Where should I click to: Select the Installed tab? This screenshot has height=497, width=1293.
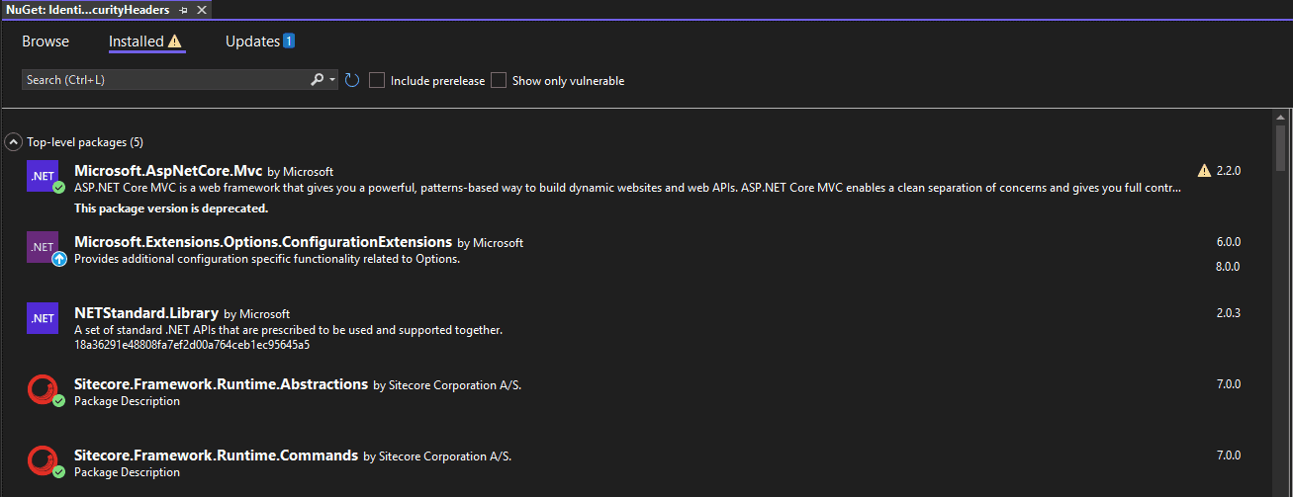click(146, 41)
